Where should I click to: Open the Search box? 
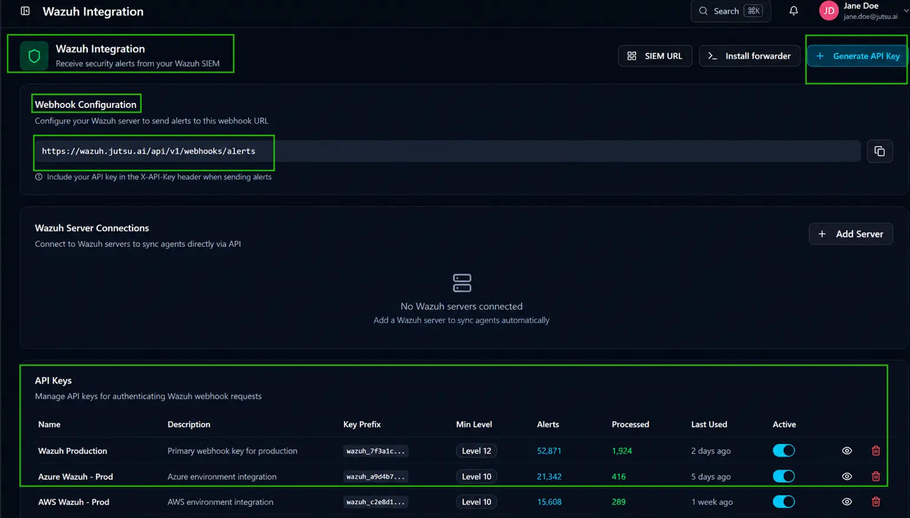[731, 11]
